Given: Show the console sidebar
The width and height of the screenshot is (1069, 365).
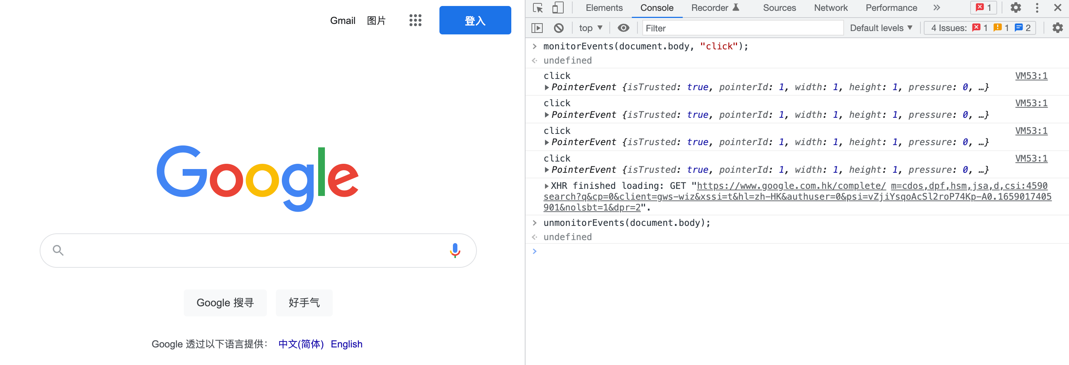Looking at the screenshot, I should coord(537,28).
